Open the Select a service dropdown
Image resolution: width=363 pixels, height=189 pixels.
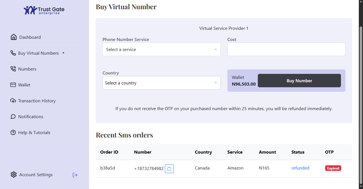tap(161, 49)
